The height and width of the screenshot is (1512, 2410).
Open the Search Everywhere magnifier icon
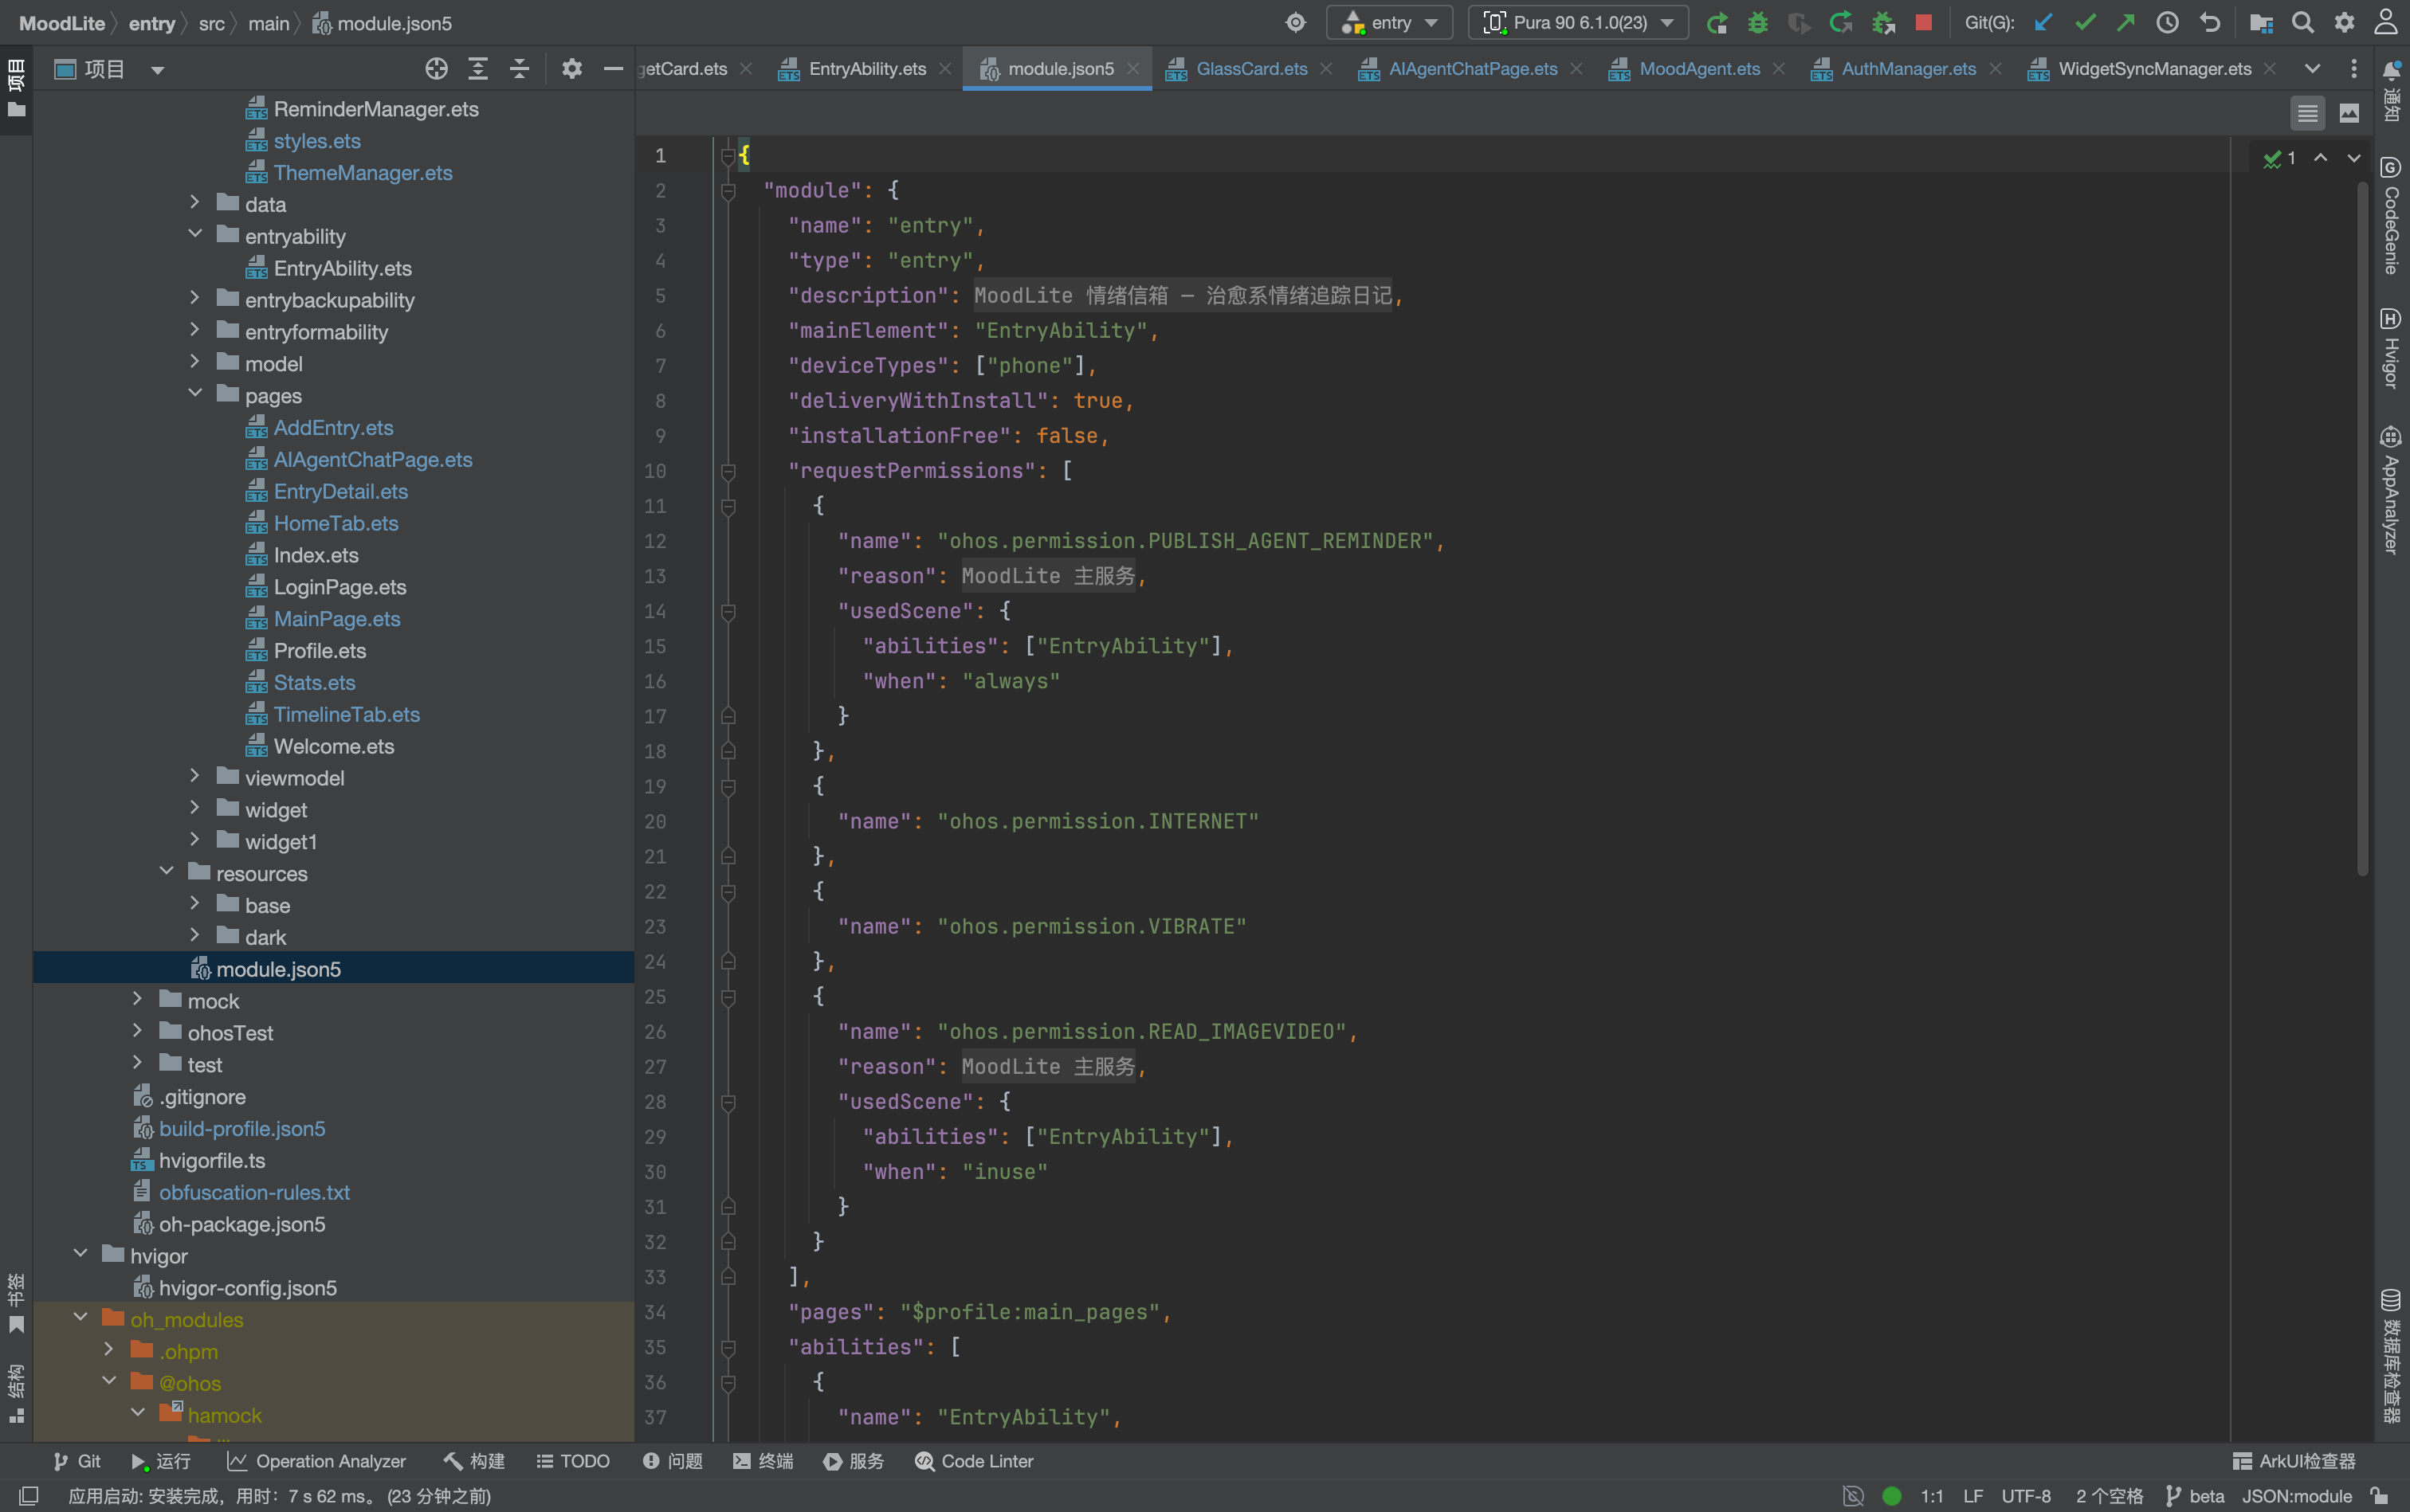(2302, 22)
